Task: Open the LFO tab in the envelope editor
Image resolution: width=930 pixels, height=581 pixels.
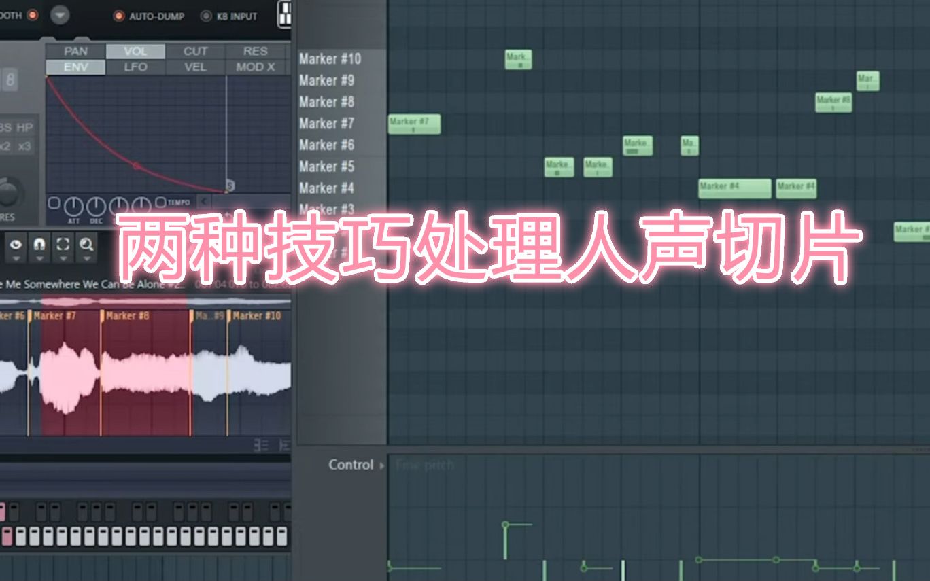Action: [136, 67]
